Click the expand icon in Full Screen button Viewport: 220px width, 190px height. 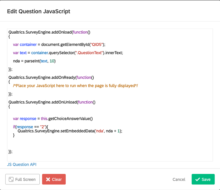tap(11, 179)
